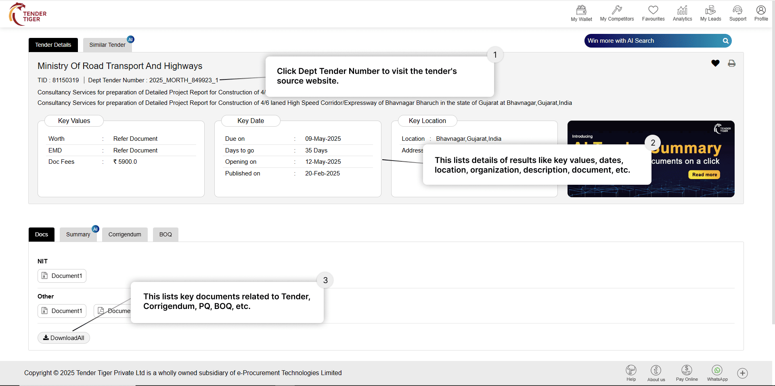Show the BOQ tab
Screen dimensions: 775x386
[165, 234]
